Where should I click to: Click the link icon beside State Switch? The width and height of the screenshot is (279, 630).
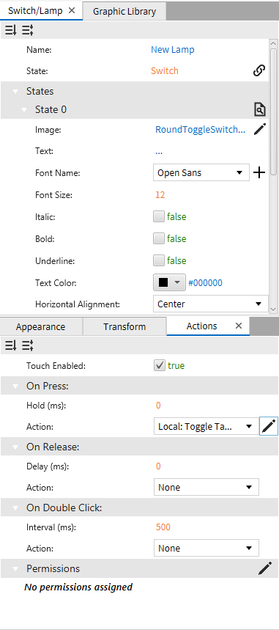coord(259,70)
